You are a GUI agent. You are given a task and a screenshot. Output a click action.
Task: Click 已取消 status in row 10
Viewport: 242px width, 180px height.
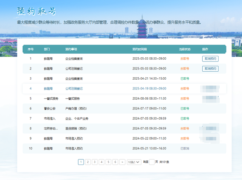(x=185, y=148)
